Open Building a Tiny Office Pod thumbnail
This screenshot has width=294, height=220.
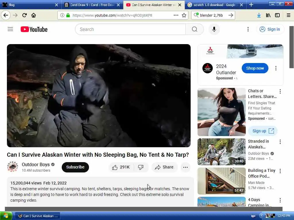point(221,181)
